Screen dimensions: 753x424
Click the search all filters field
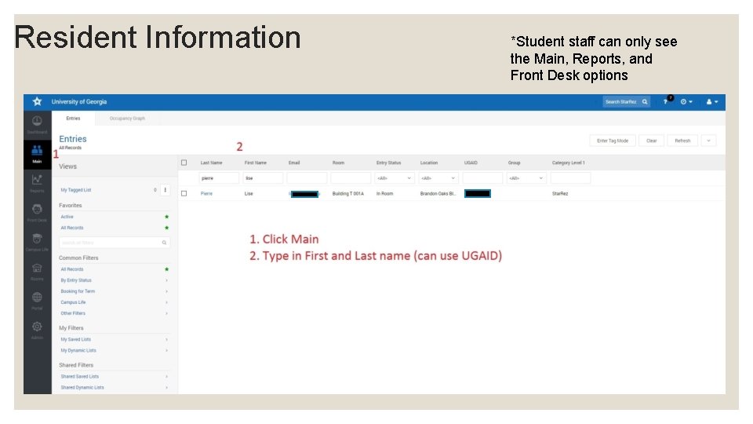coord(115,243)
